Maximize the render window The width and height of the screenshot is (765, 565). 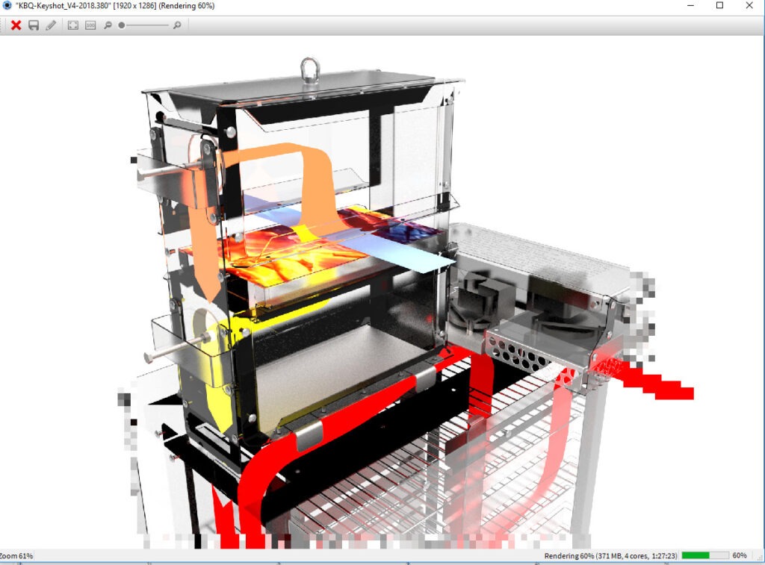tap(719, 5)
